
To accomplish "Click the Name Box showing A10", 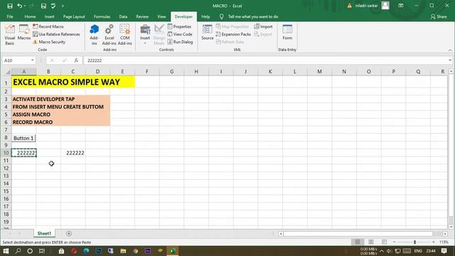I will pyautogui.click(x=16, y=60).
